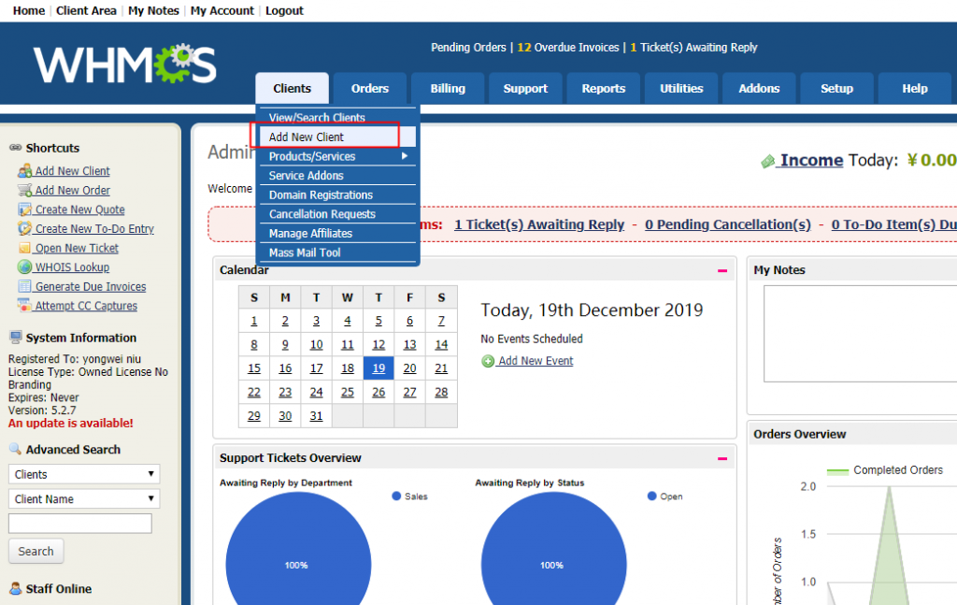Click the Open status pie chart

[553, 549]
